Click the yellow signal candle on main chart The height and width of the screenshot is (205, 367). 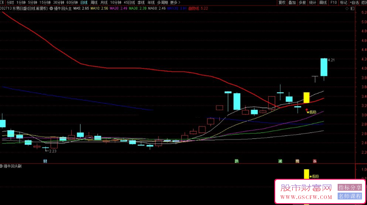pos(306,97)
